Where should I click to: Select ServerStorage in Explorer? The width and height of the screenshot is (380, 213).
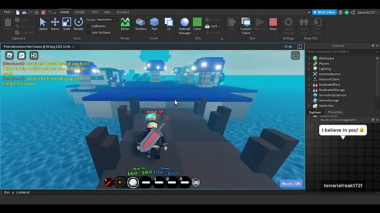pos(329,101)
